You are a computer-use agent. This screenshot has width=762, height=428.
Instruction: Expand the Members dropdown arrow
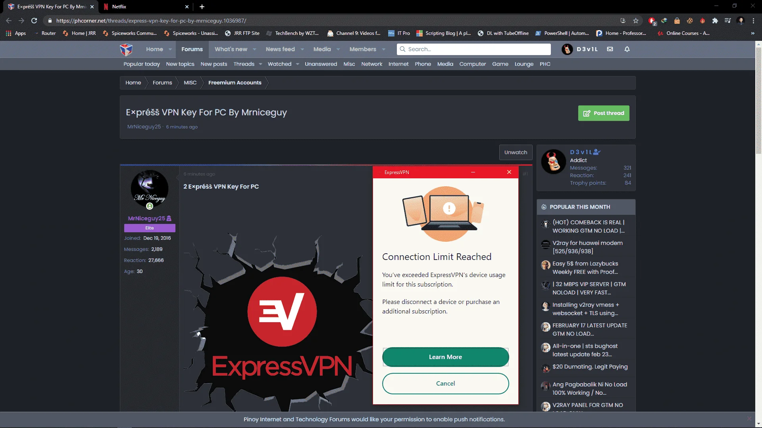click(x=384, y=50)
